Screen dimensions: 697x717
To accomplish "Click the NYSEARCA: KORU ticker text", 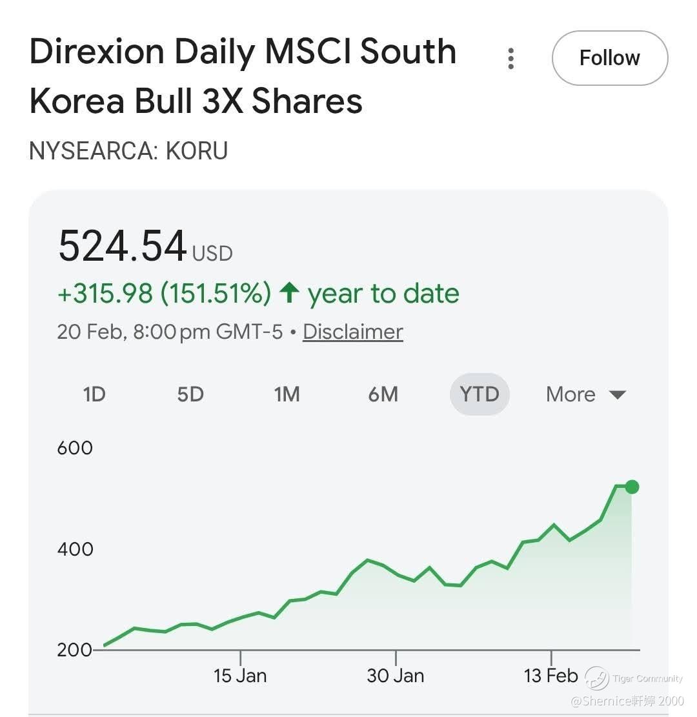I will (128, 150).
